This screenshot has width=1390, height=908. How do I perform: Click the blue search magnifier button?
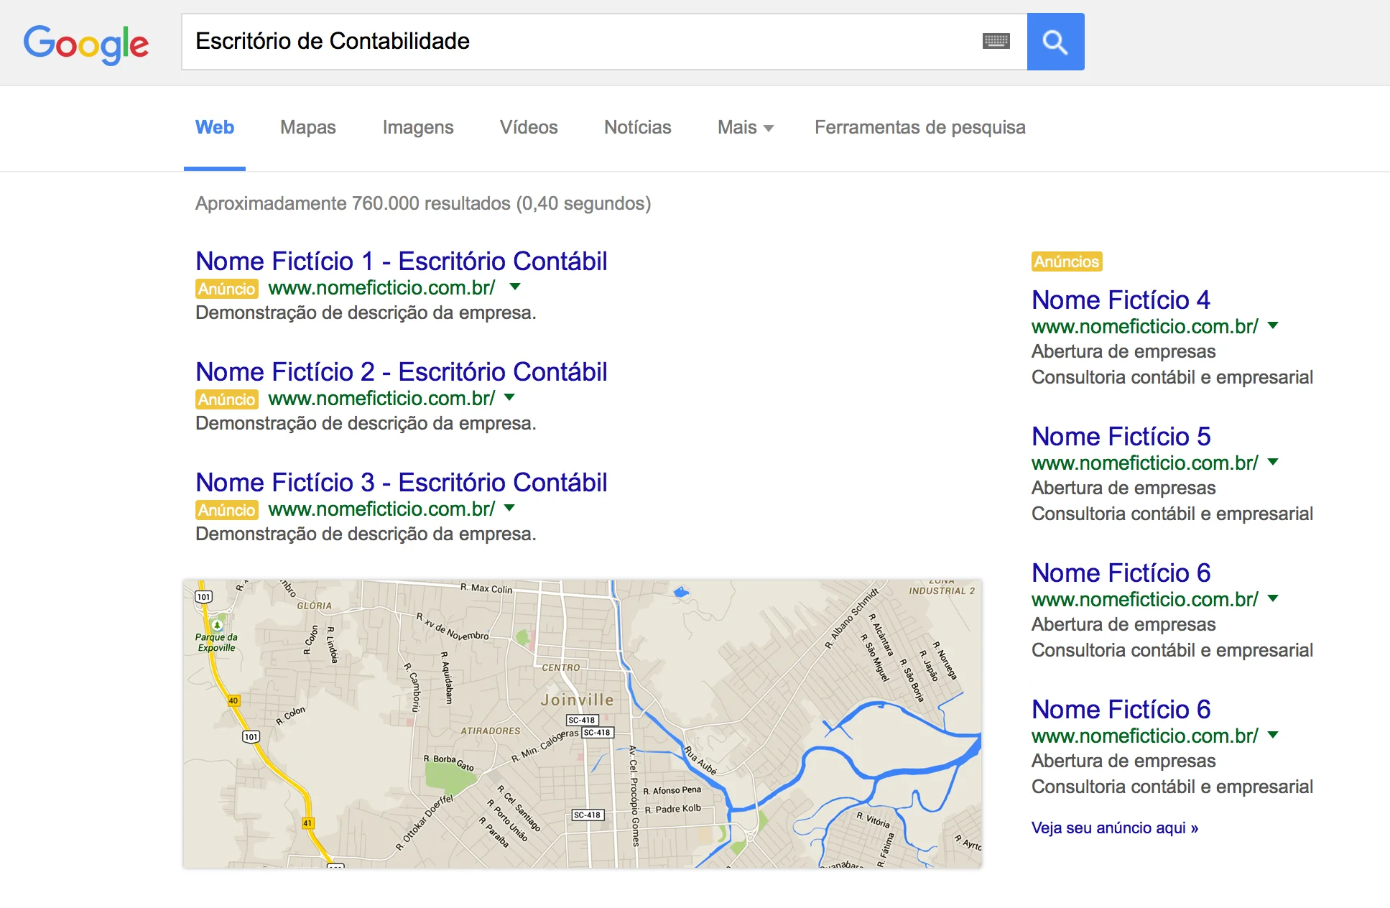pyautogui.click(x=1055, y=42)
